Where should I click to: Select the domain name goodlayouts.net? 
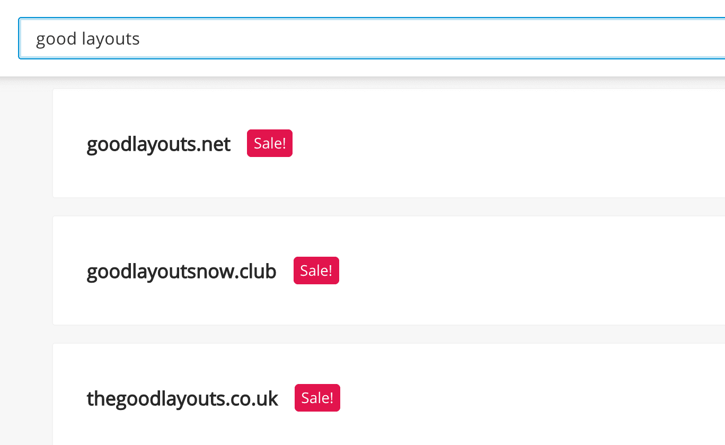pyautogui.click(x=158, y=144)
